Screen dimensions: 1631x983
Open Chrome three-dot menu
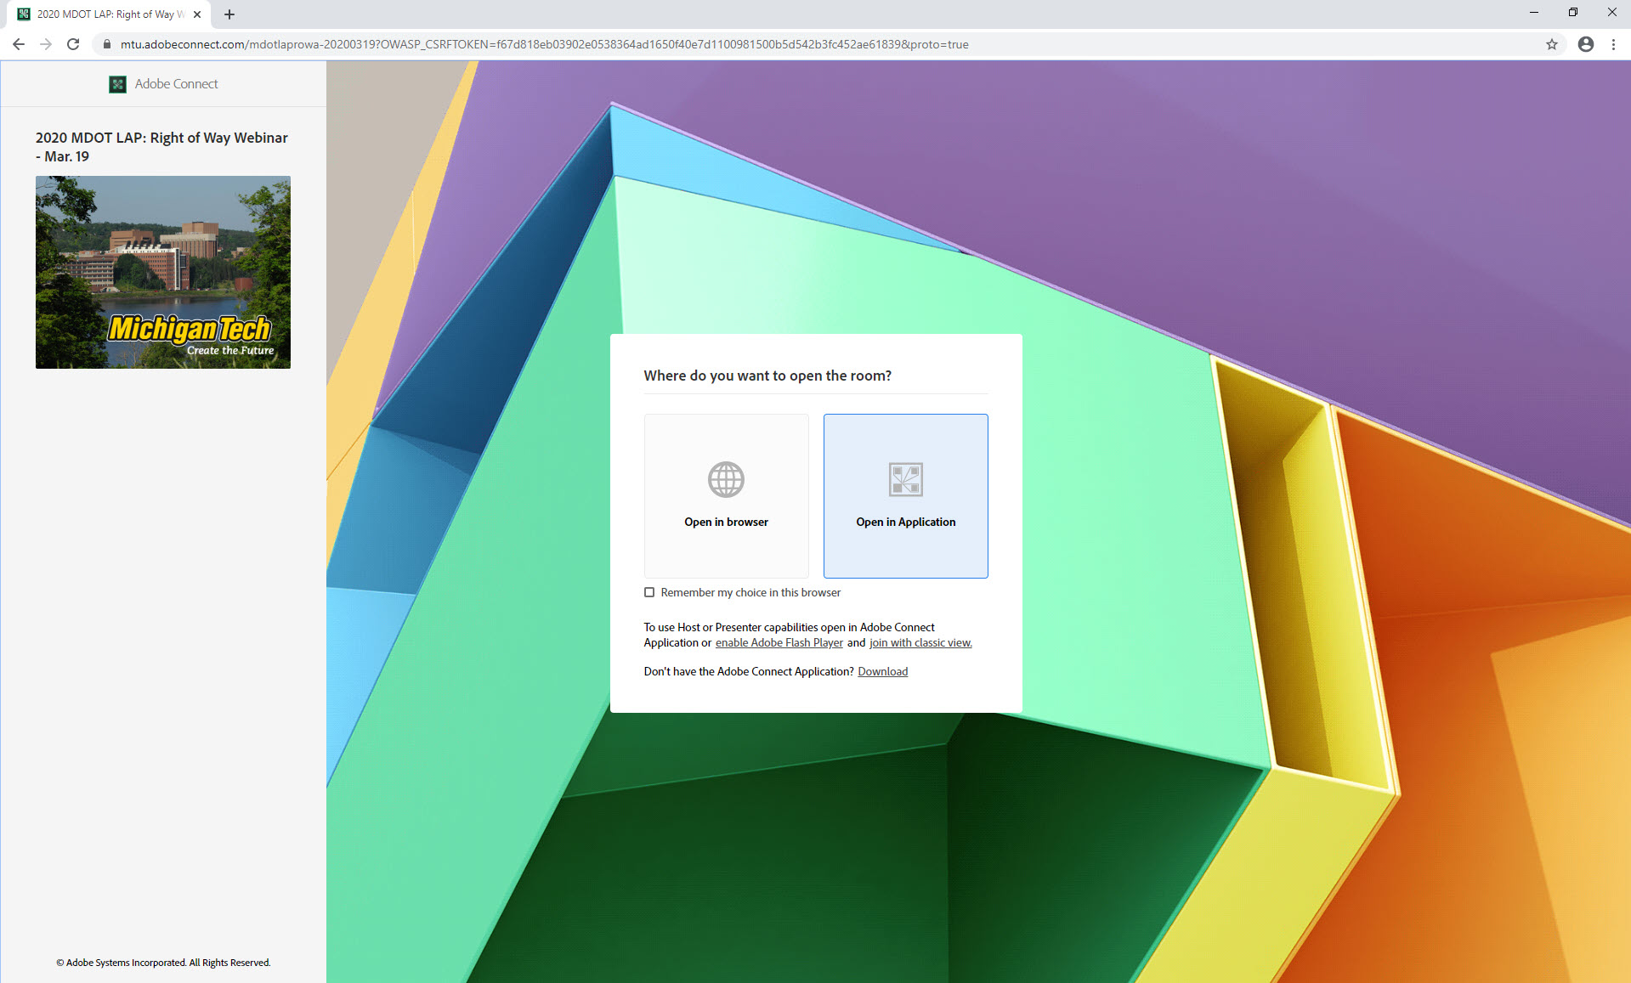(1613, 44)
